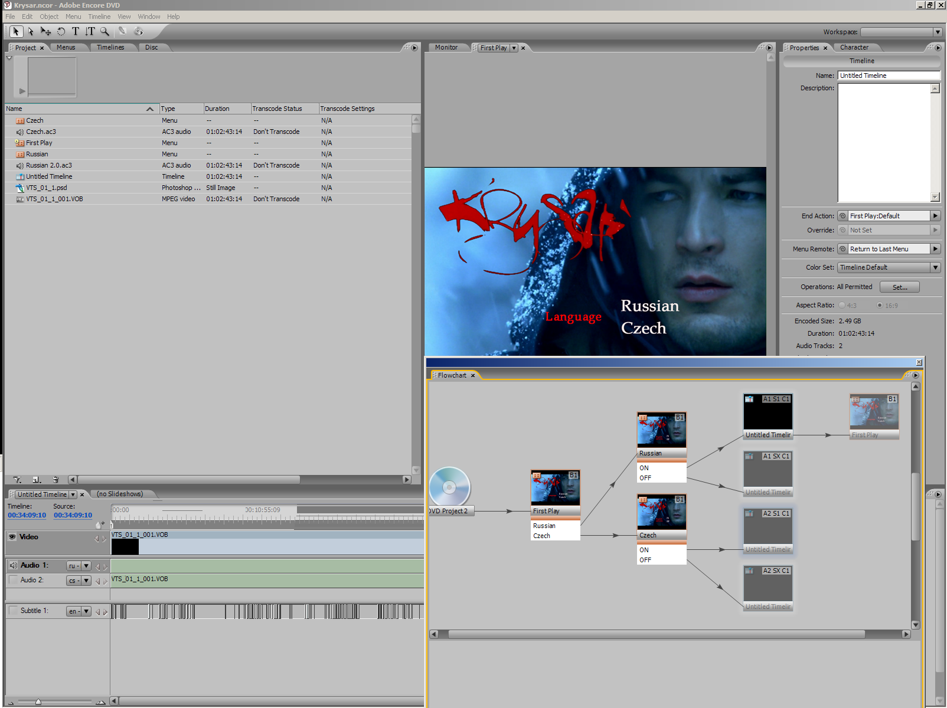
Task: Click Russian button in menu preview
Action: [650, 306]
